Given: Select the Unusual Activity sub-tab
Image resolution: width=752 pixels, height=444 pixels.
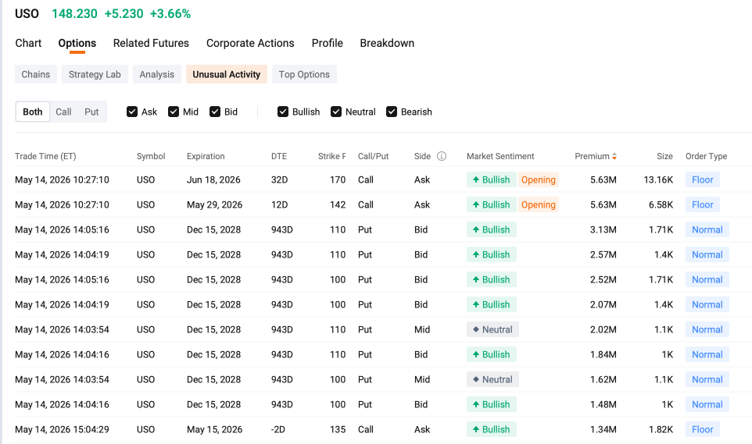Looking at the screenshot, I should click(227, 74).
